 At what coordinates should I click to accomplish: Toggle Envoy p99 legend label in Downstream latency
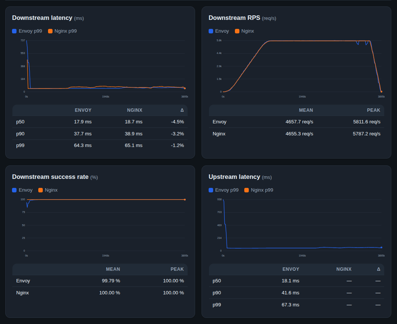click(30, 31)
